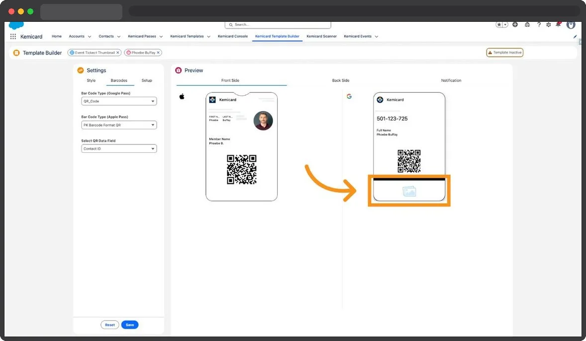The height and width of the screenshot is (341, 586).
Task: Go to the Home tab
Action: (56, 36)
